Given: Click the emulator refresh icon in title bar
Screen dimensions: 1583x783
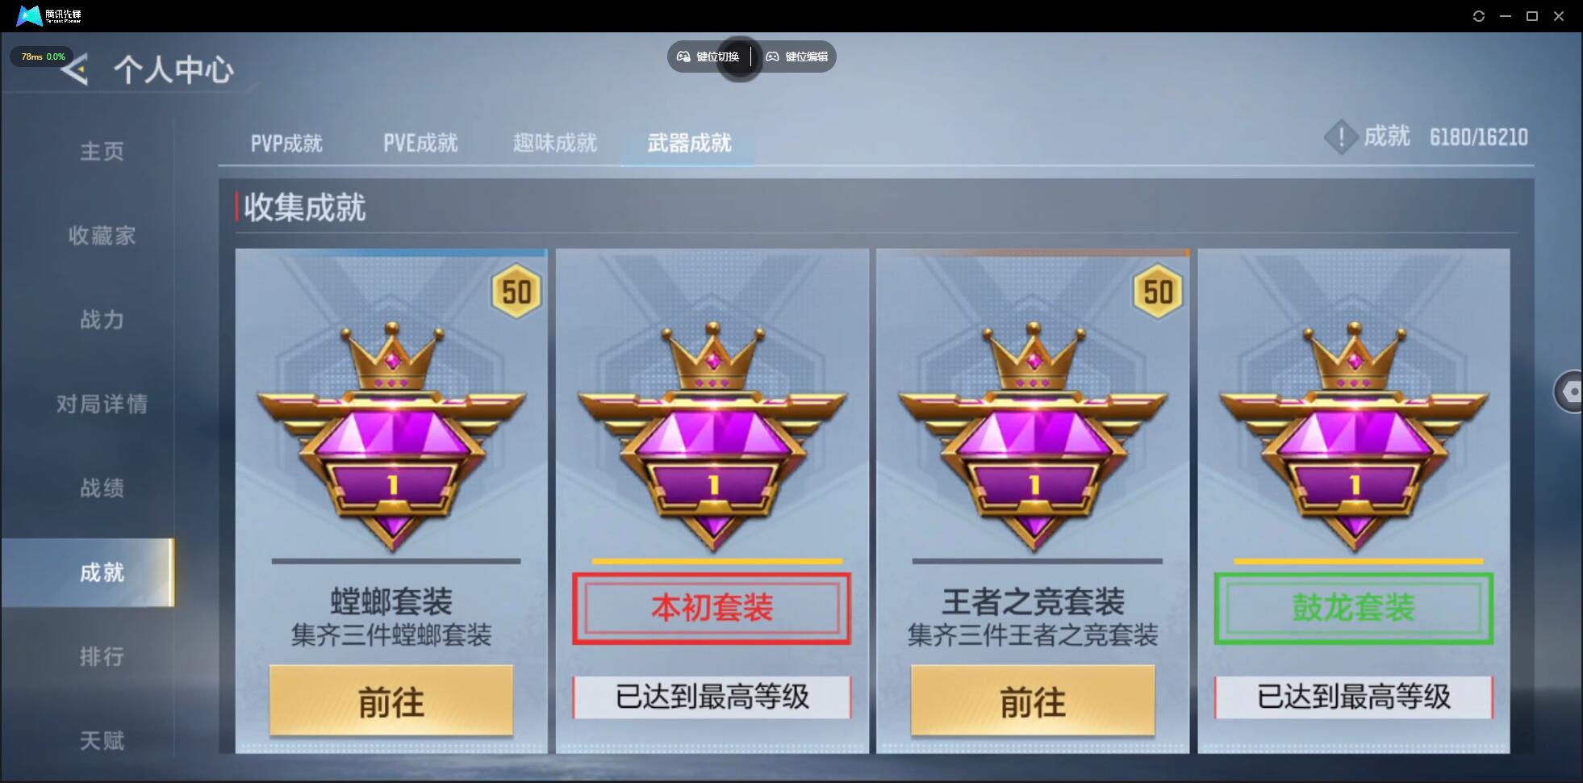Looking at the screenshot, I should click(x=1479, y=16).
